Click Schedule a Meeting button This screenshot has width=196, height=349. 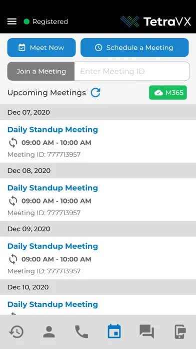click(x=134, y=48)
